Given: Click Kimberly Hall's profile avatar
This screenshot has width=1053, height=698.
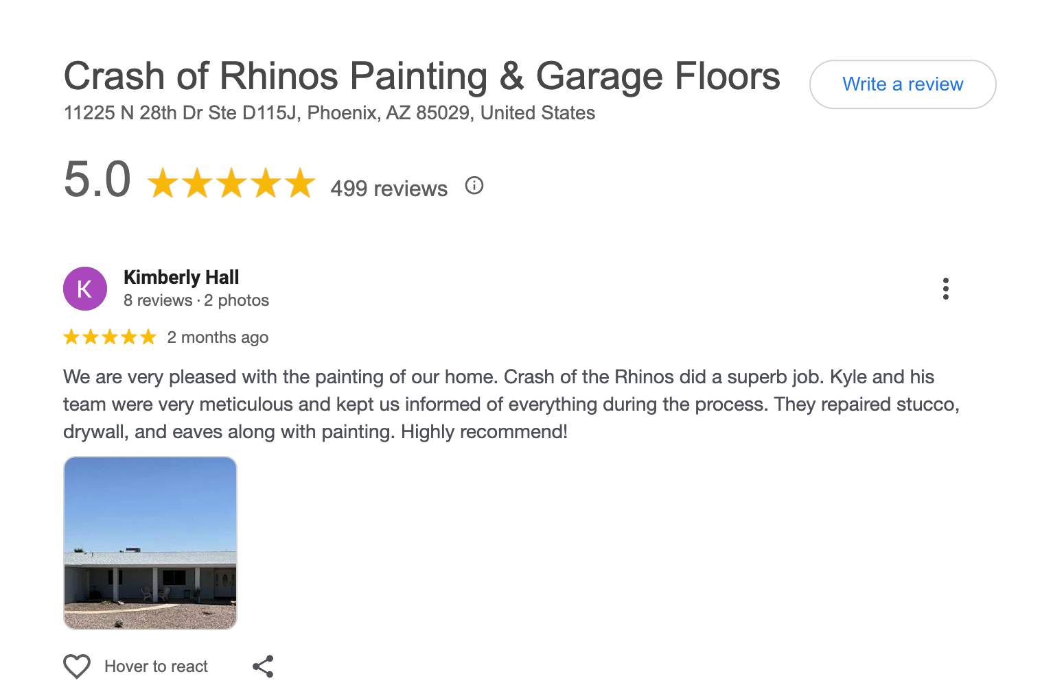Looking at the screenshot, I should click(x=84, y=288).
